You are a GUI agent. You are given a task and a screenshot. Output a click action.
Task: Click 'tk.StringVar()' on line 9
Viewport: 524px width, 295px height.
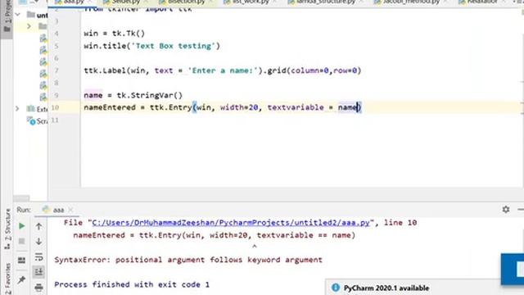pyautogui.click(x=149, y=95)
